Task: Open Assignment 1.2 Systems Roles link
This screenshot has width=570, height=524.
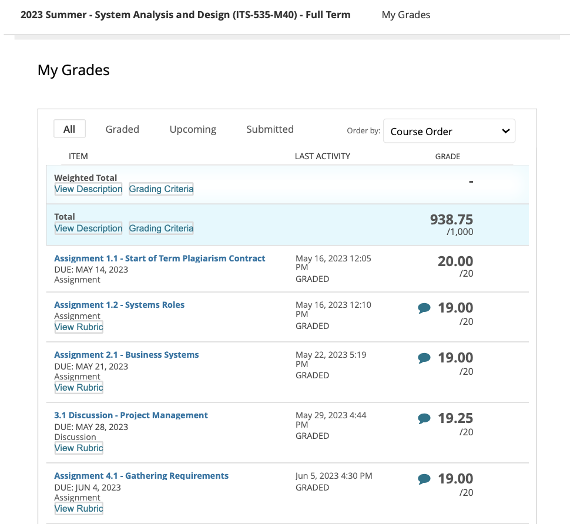Action: (x=119, y=305)
